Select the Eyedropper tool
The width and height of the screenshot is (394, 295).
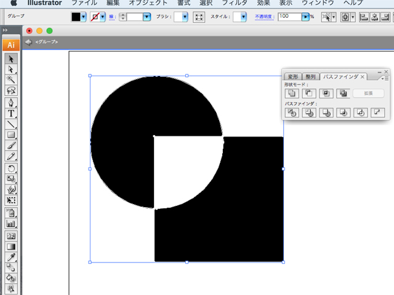(11, 257)
